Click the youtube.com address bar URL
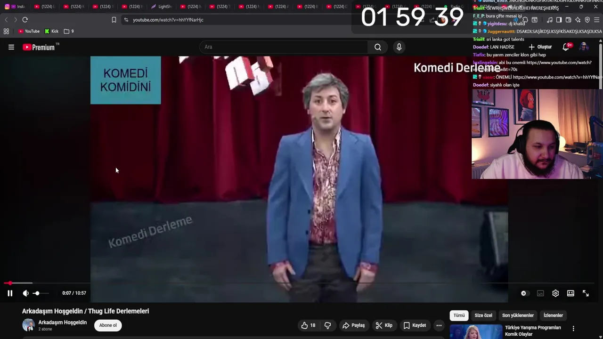This screenshot has width=603, height=339. click(x=168, y=20)
